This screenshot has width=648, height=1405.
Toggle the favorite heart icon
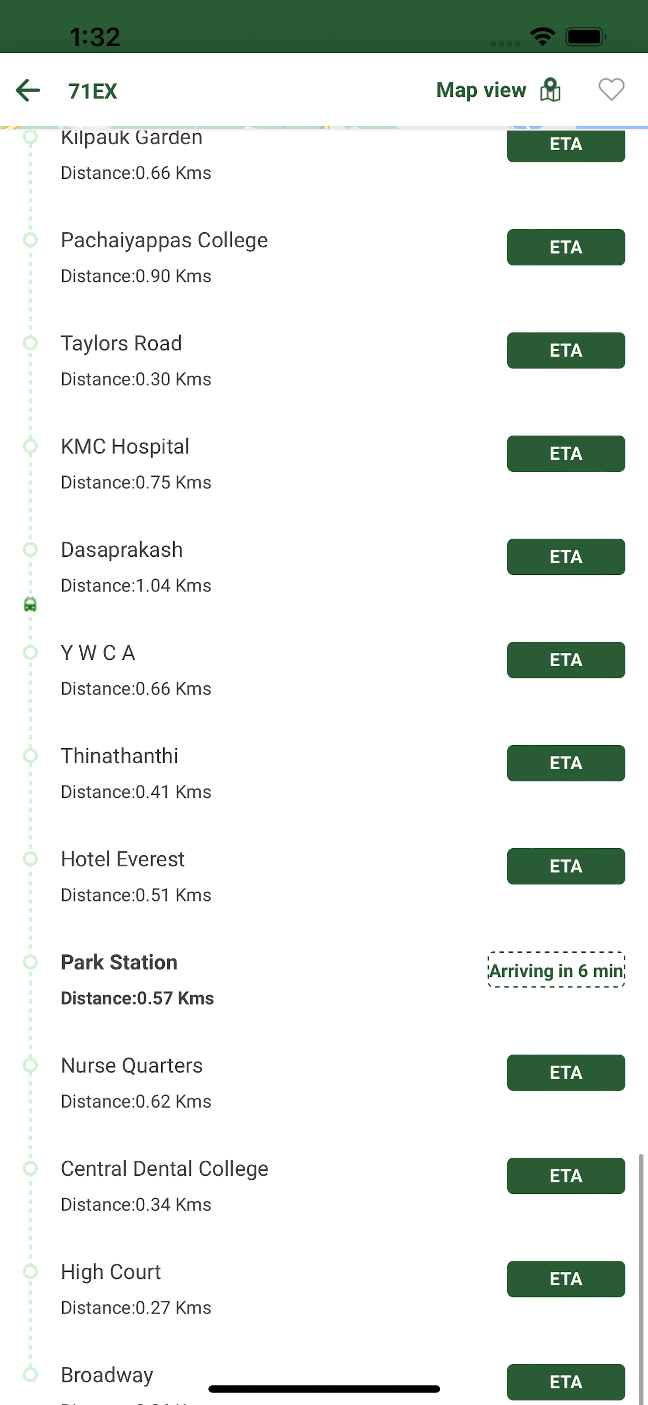pyautogui.click(x=611, y=90)
